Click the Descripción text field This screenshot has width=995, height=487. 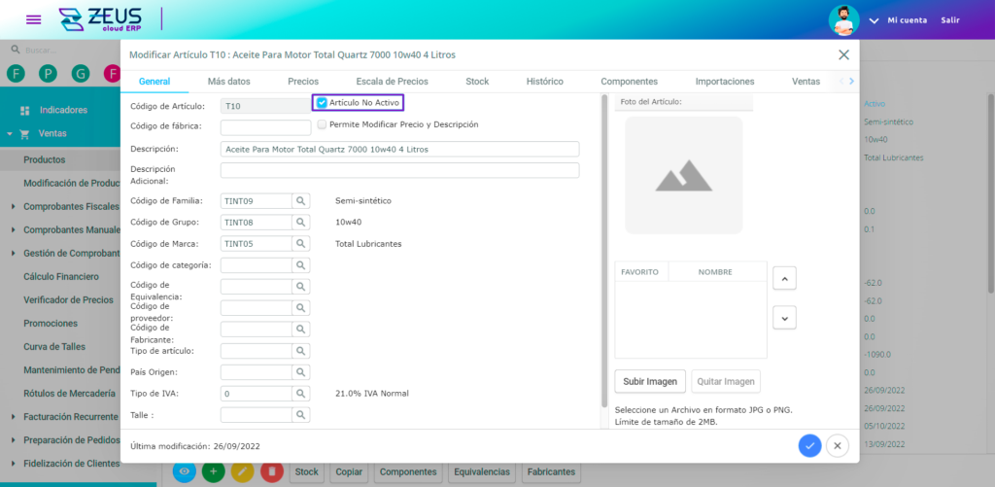(399, 149)
